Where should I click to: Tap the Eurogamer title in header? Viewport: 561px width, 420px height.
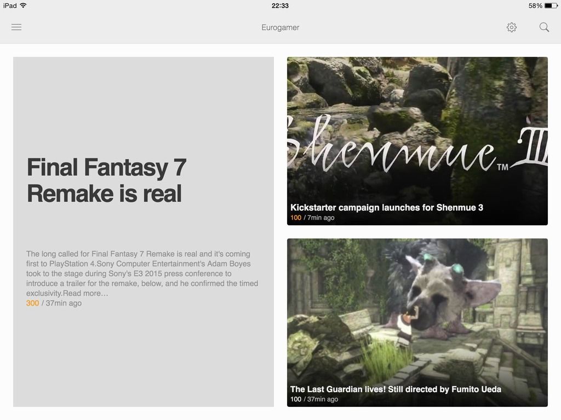[280, 27]
